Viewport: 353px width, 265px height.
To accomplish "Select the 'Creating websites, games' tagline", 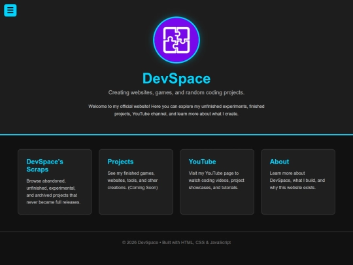I will (176, 93).
